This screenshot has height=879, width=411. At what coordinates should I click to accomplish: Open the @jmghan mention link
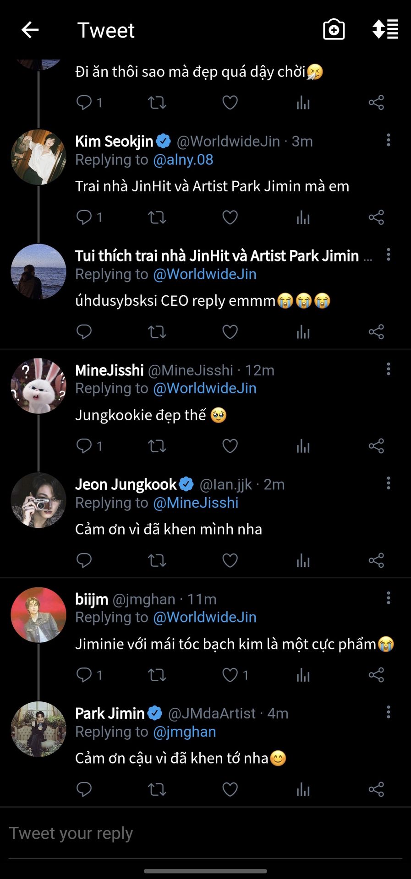(x=185, y=732)
